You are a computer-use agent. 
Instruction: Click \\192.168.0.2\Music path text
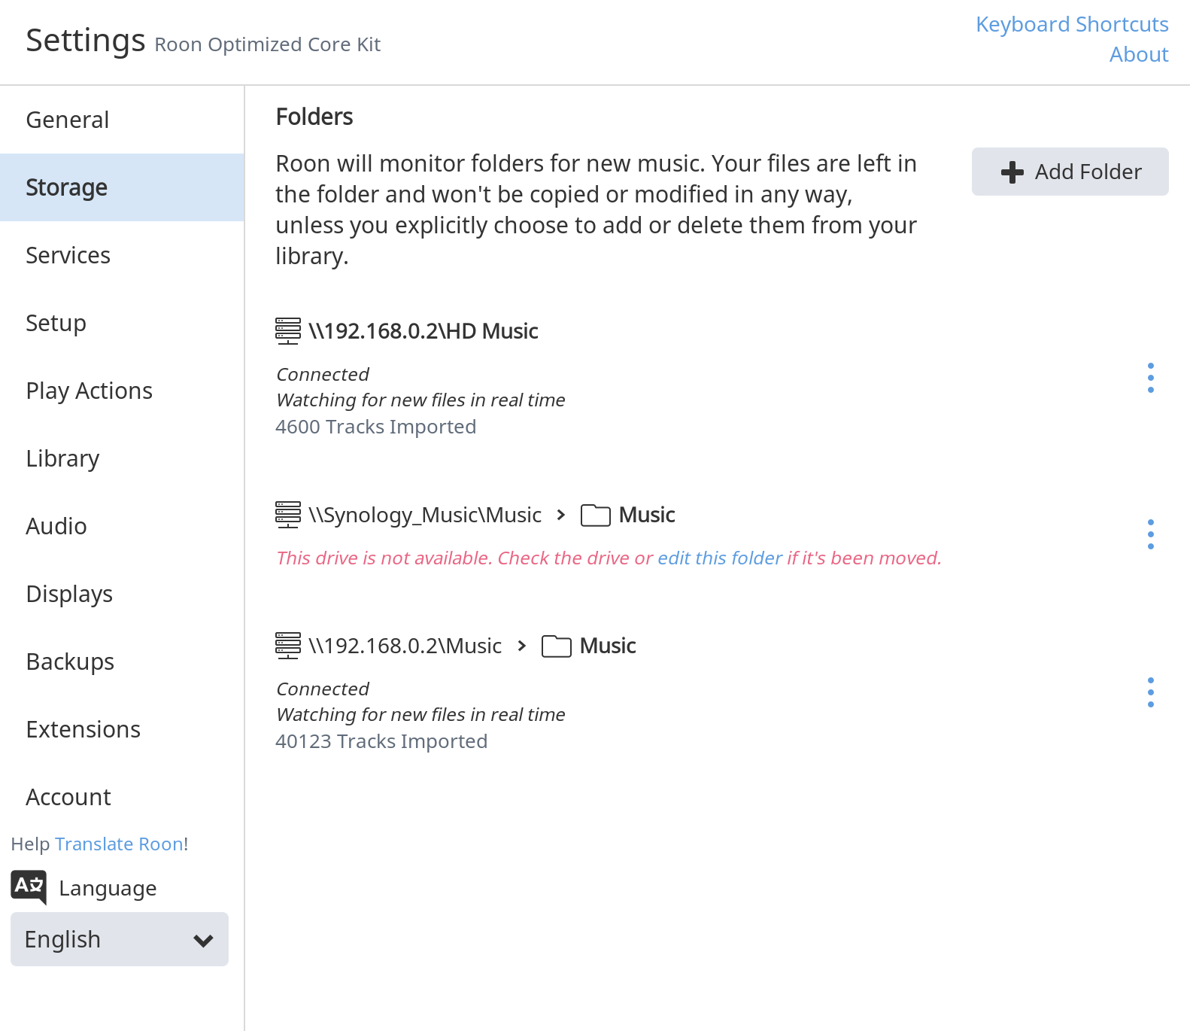pos(405,646)
